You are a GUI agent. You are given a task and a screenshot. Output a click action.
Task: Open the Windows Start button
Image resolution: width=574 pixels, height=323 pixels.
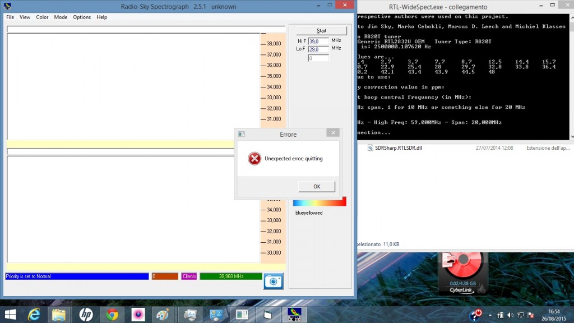pos(11,315)
